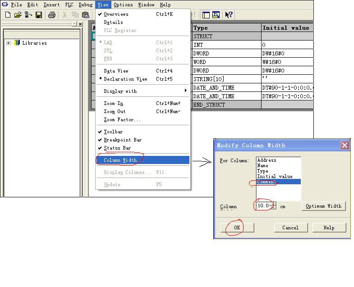
Task: Toggle Overviews in View menu
Action: (143, 14)
